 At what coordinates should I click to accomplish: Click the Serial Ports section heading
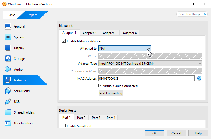[x=68, y=110]
